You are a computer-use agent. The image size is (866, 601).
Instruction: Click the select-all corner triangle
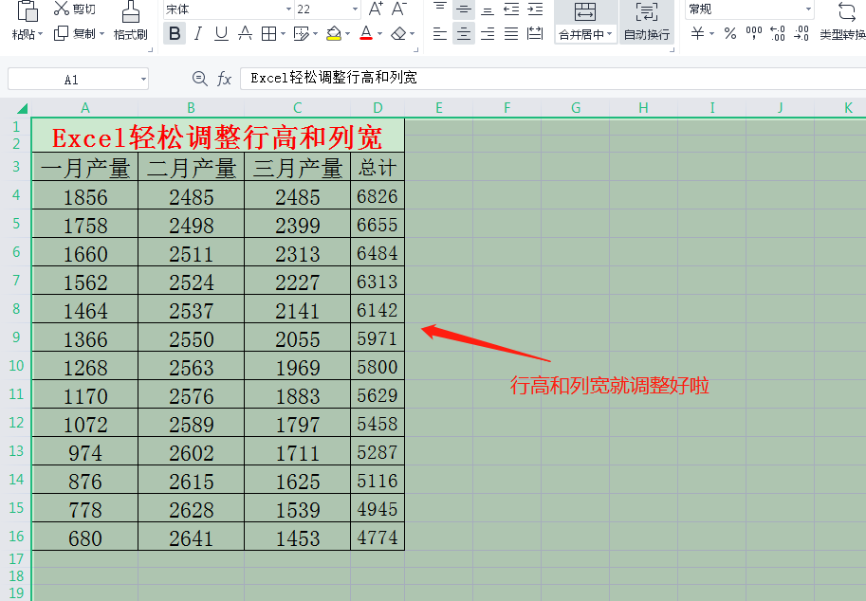22,108
